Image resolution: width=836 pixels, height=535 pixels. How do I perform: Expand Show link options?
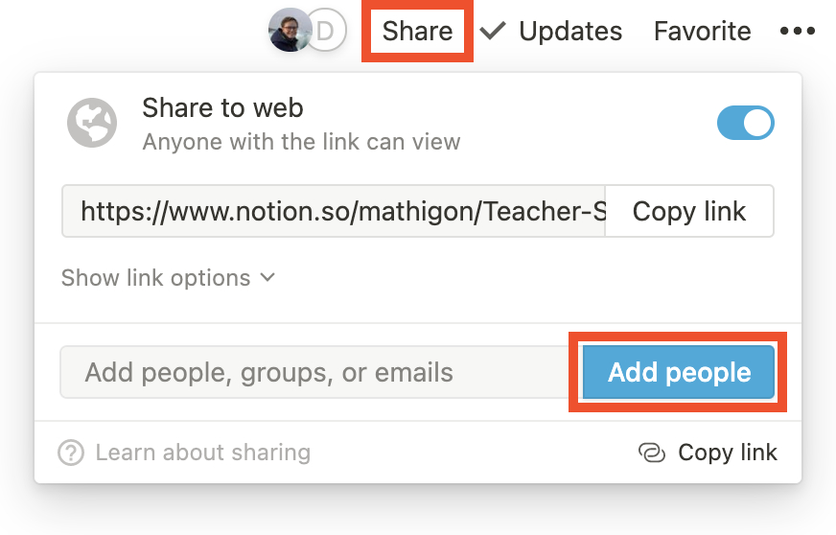click(x=168, y=278)
